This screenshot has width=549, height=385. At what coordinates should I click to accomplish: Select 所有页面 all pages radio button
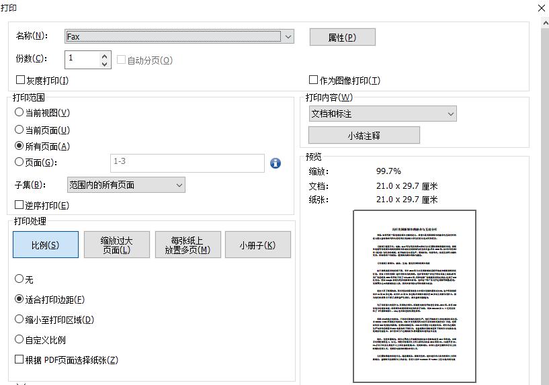[19, 146]
